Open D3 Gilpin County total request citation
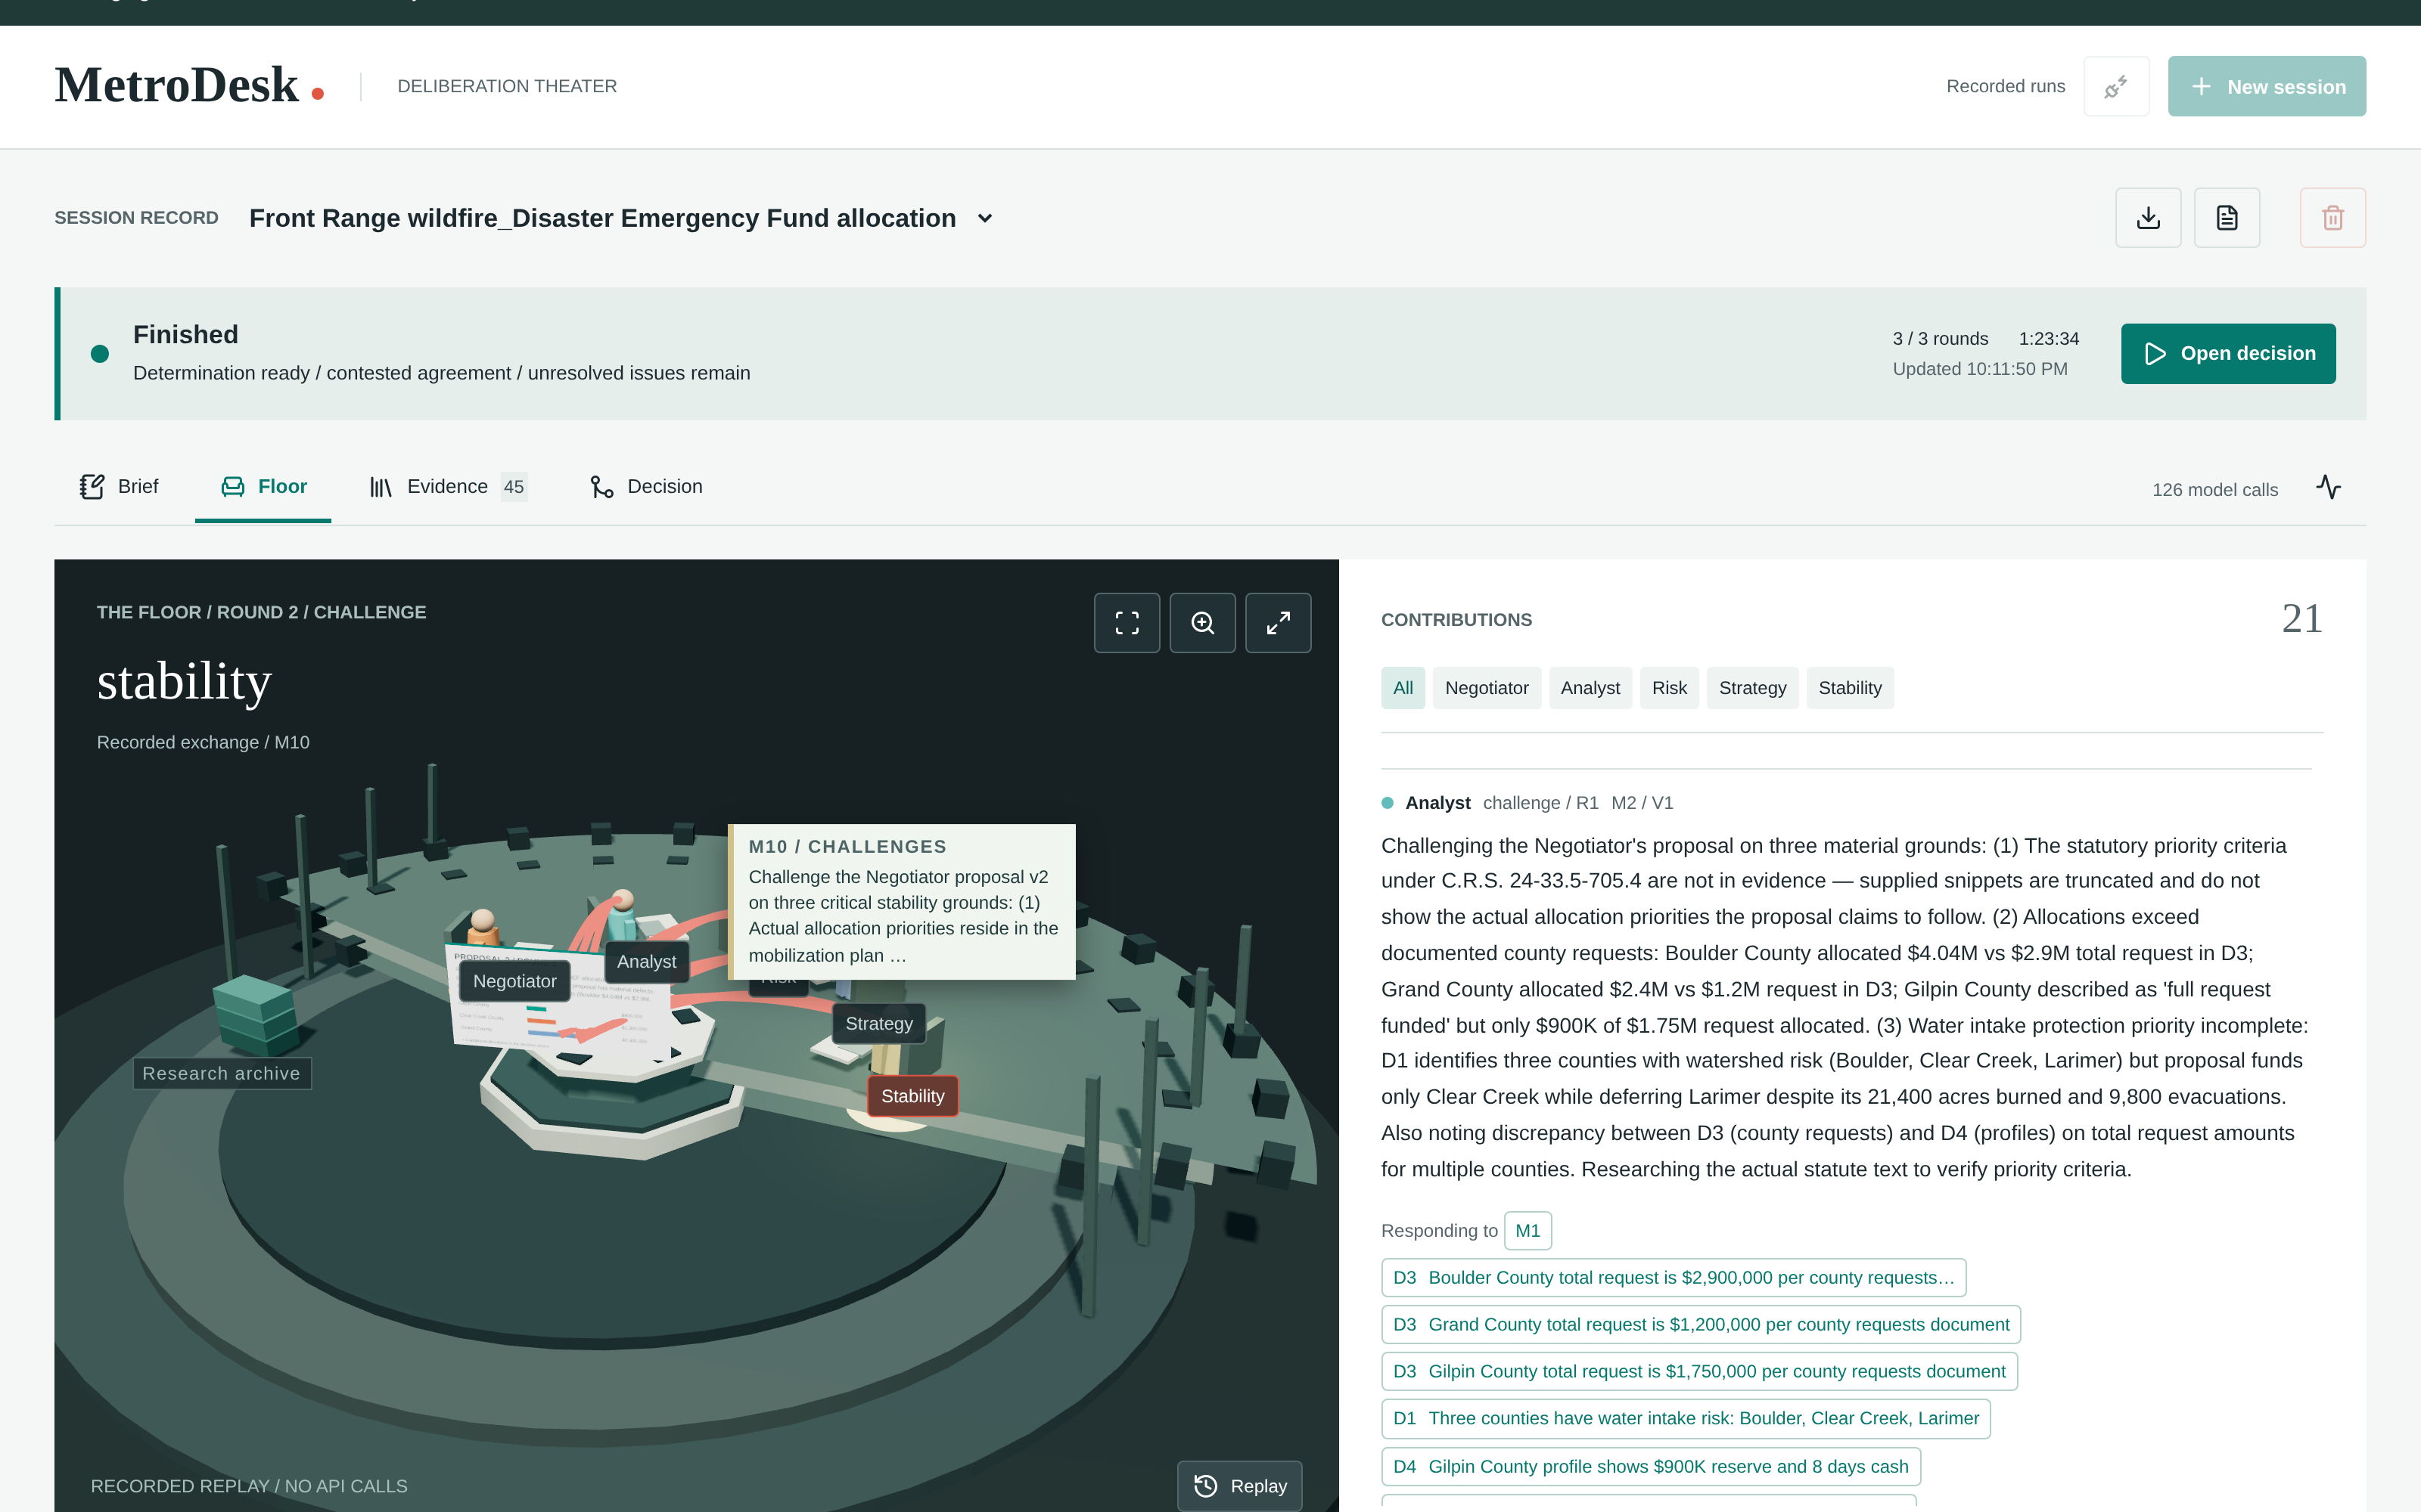 coord(1698,1371)
